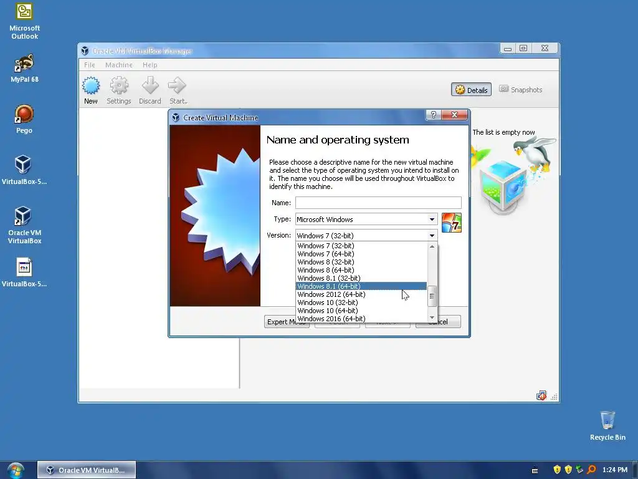Maximize the VirtualBox Manager window
The height and width of the screenshot is (479, 638).
(523, 48)
